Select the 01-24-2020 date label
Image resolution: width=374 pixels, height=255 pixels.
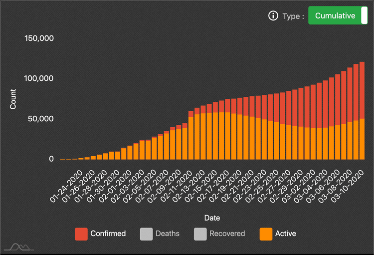[67, 185]
